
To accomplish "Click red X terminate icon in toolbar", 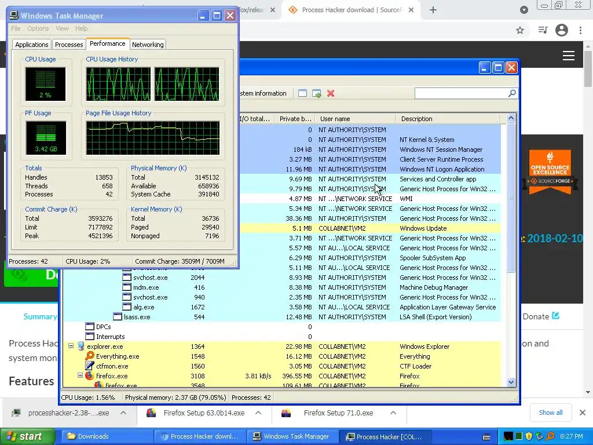I will point(331,93).
